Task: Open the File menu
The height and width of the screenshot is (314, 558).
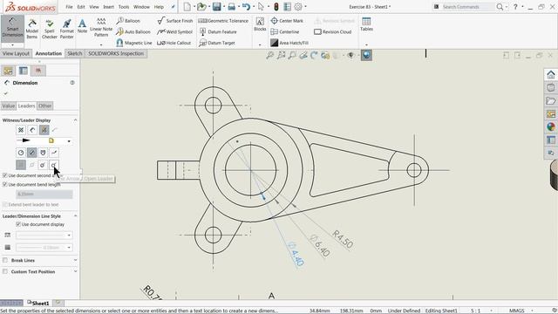Action: (x=69, y=6)
